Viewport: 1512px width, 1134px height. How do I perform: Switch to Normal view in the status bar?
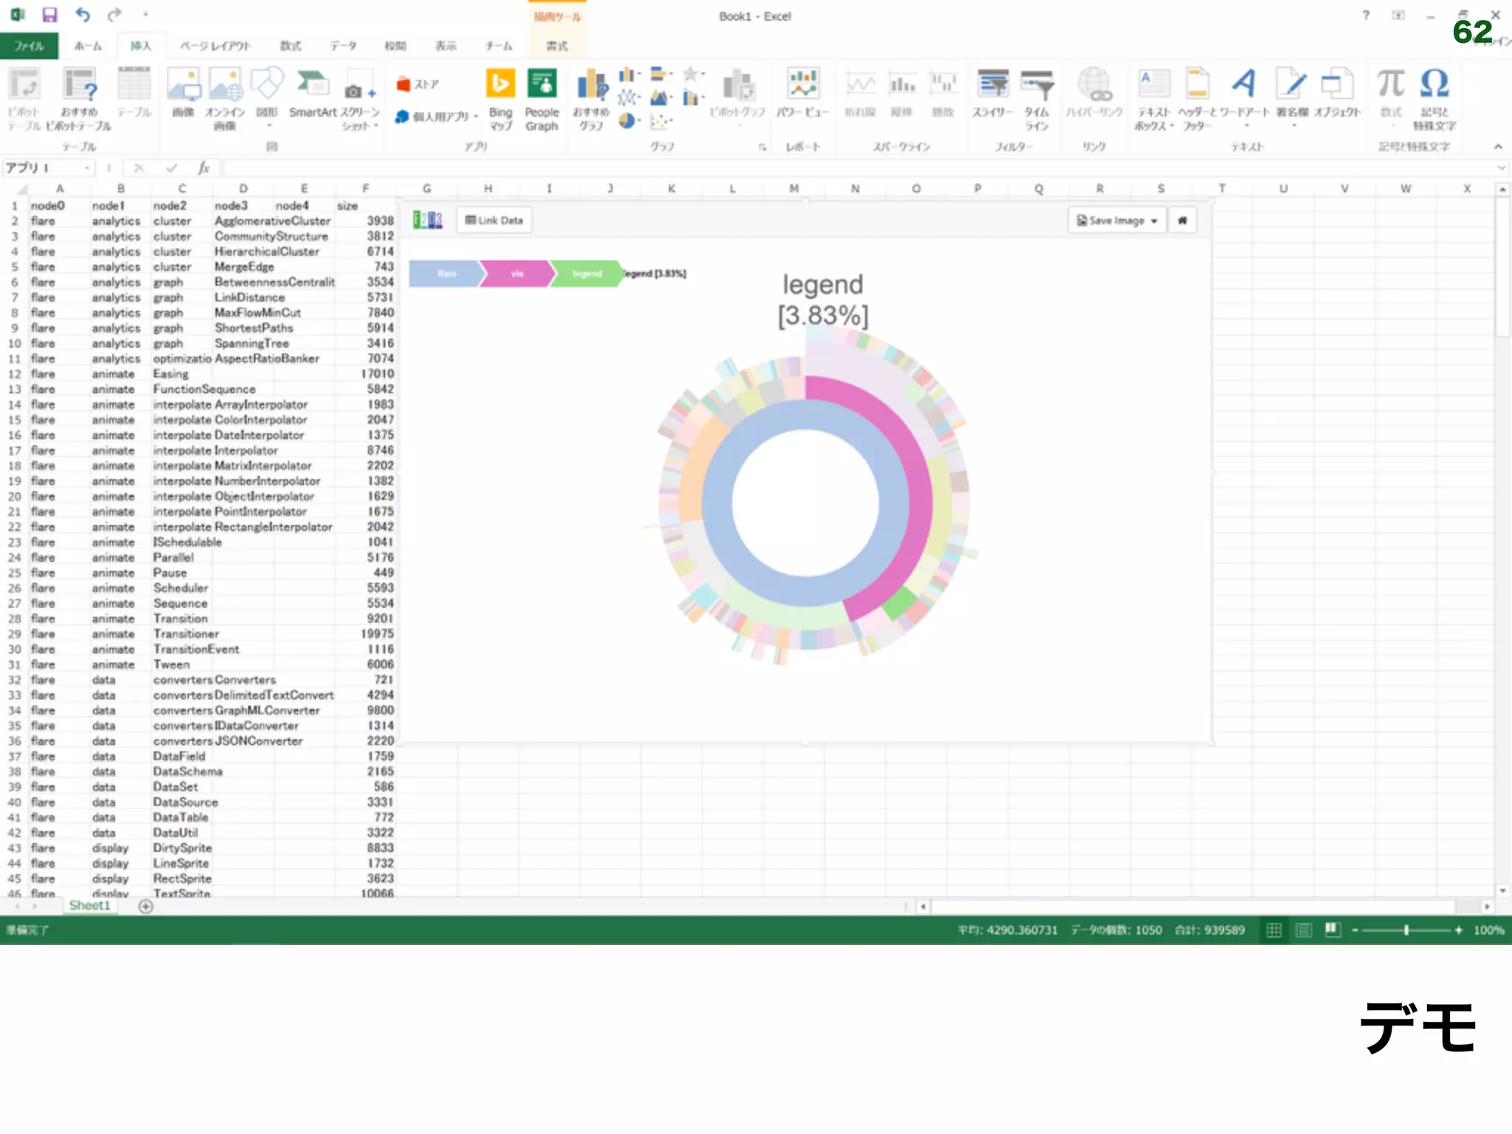pyautogui.click(x=1274, y=930)
